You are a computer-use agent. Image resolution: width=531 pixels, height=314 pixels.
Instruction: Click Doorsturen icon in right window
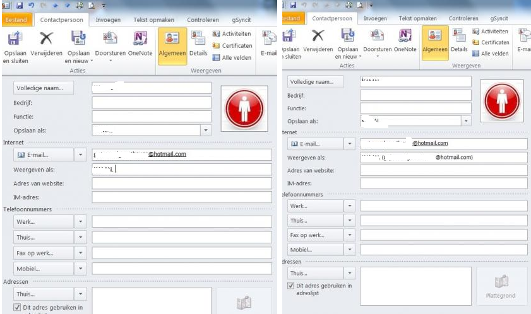pos(377,35)
